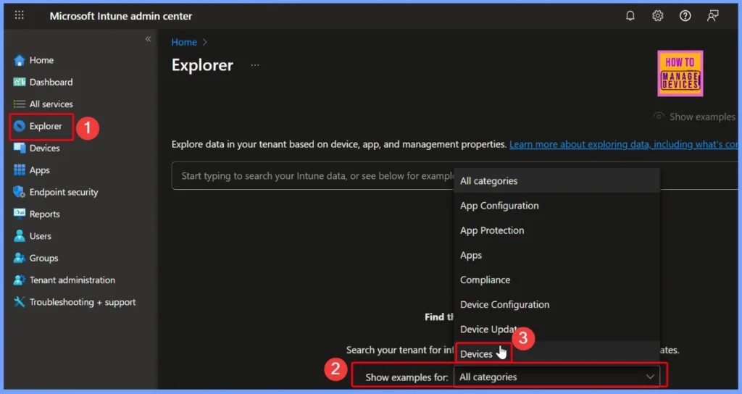This screenshot has height=394, width=742.
Task: Click the Groups people icon
Action: [x=20, y=258]
